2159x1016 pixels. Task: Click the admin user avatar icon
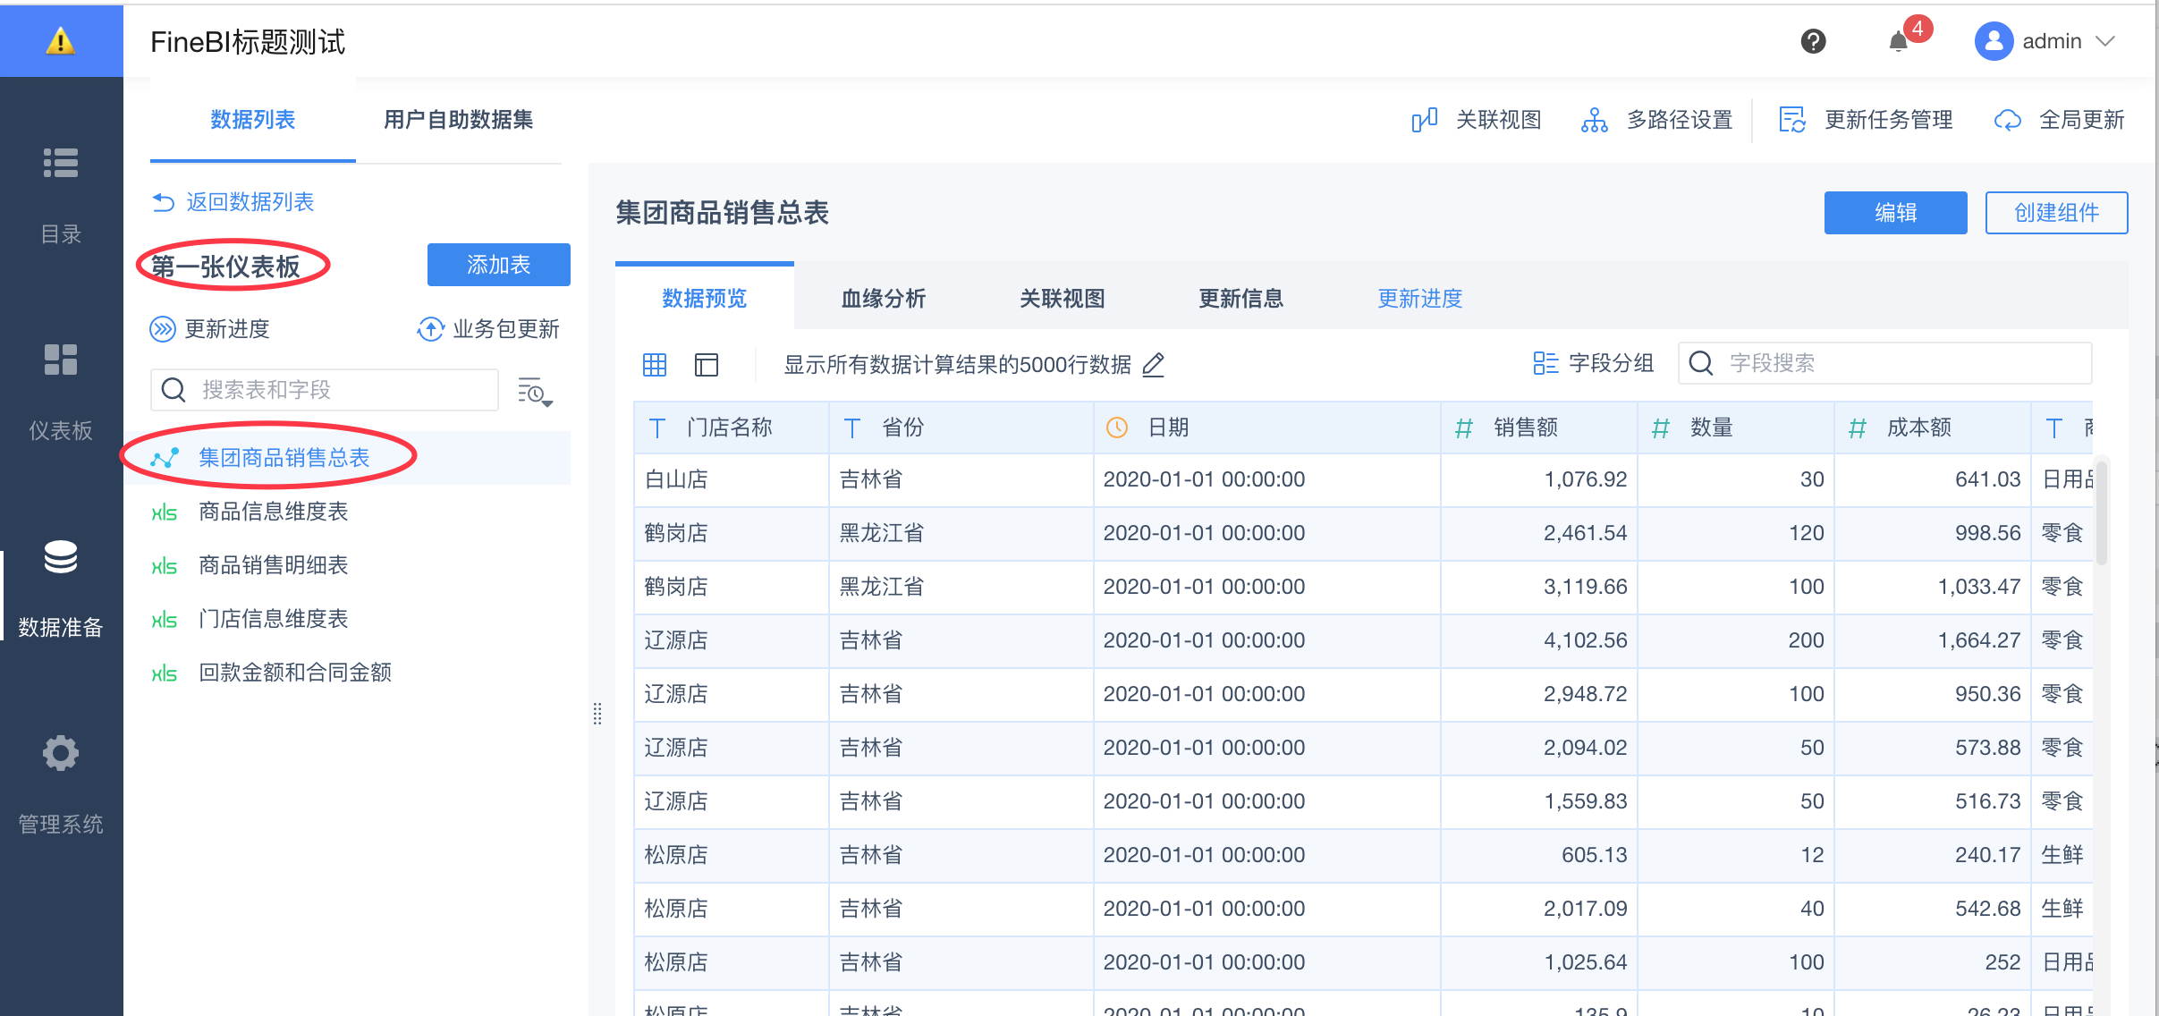(x=1994, y=41)
